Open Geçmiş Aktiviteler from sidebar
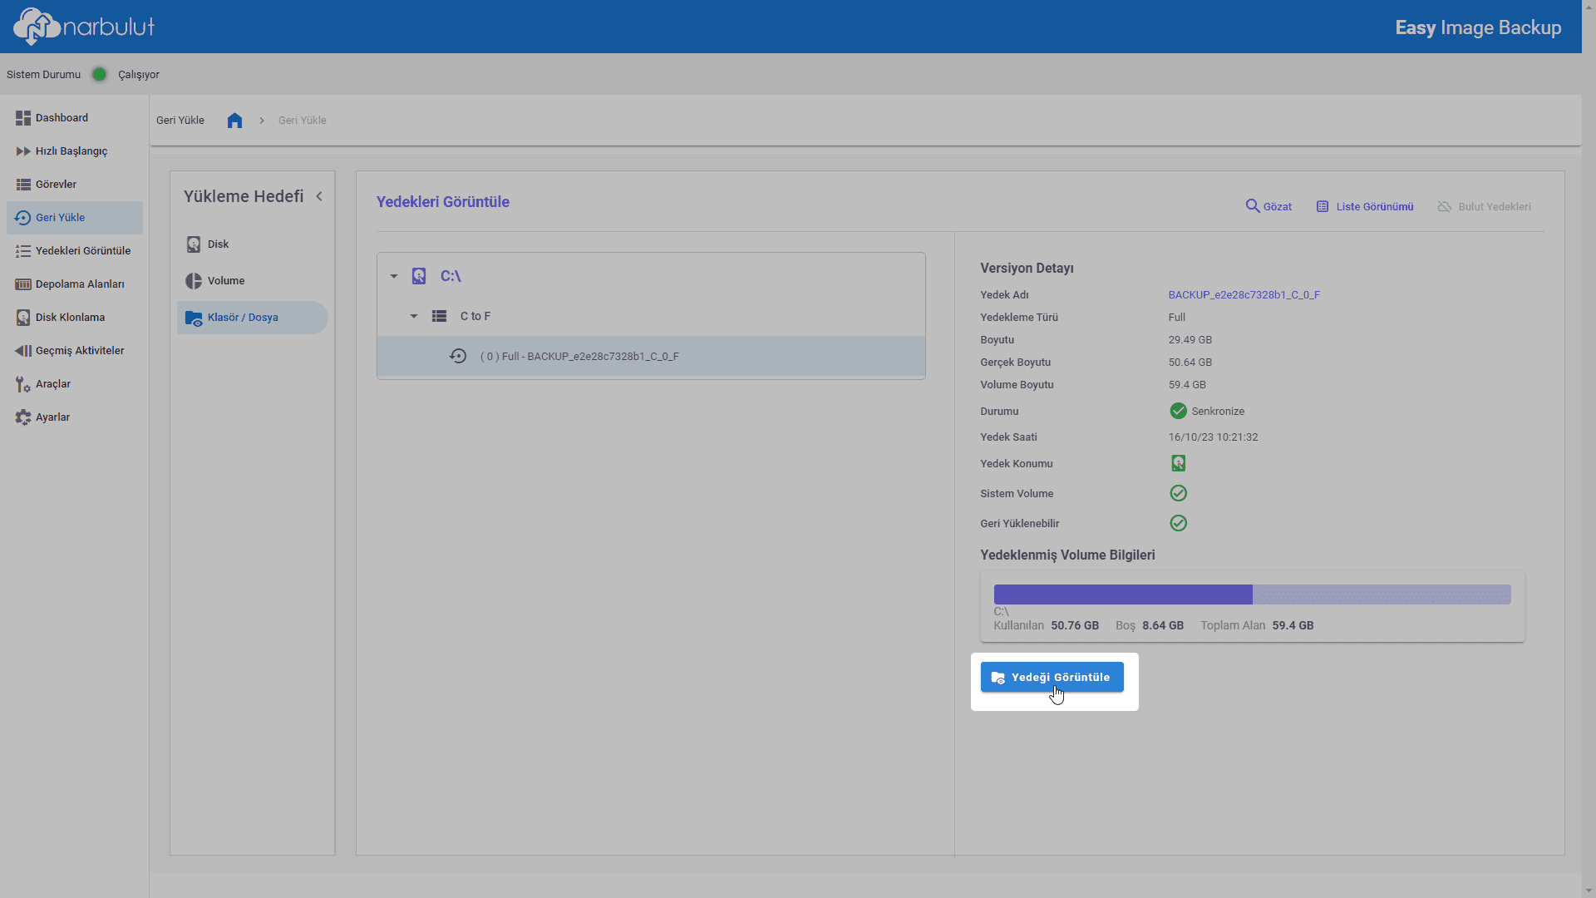The width and height of the screenshot is (1596, 898). point(79,351)
